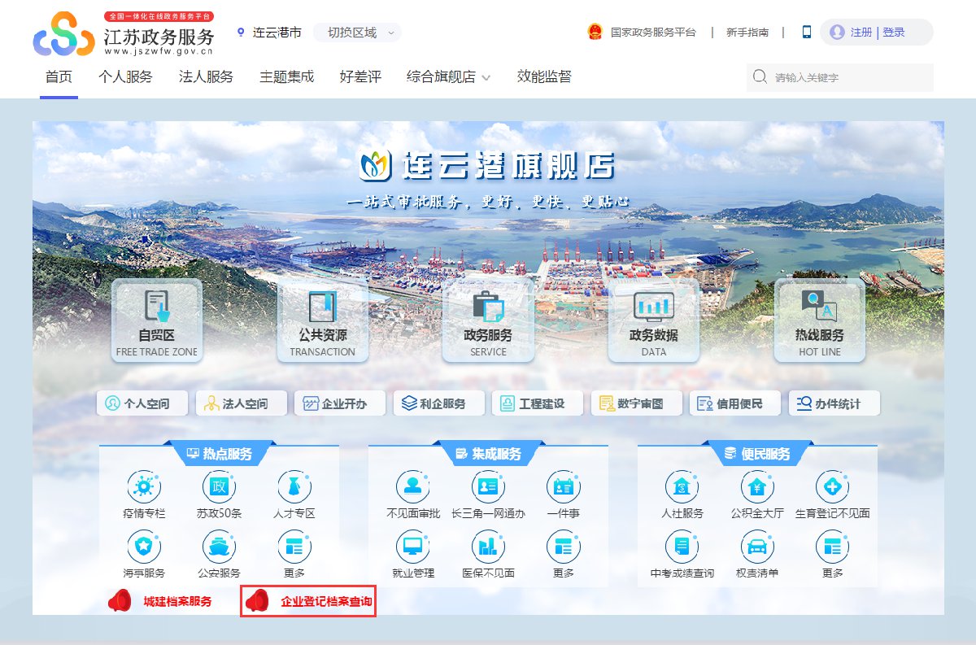Open the 公积金大厅 icon
The width and height of the screenshot is (976, 645).
tap(757, 486)
